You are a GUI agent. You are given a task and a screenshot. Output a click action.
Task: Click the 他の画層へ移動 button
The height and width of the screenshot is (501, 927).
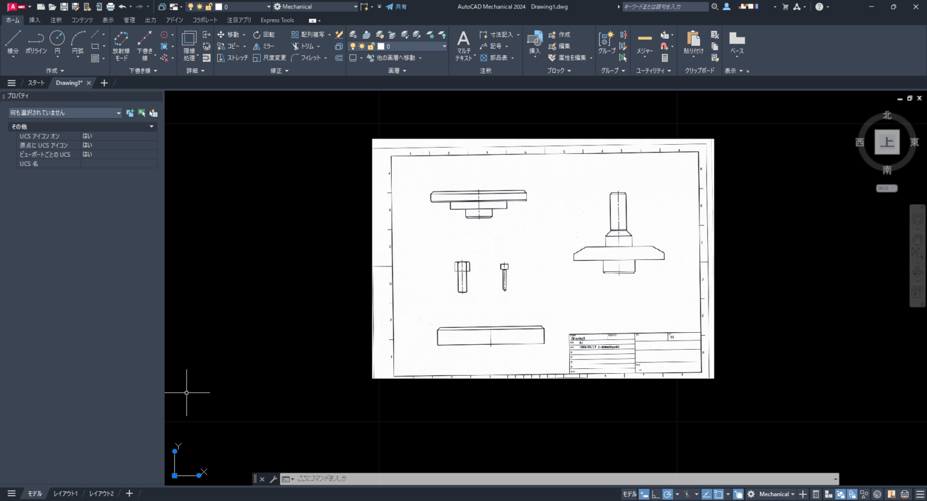click(395, 58)
